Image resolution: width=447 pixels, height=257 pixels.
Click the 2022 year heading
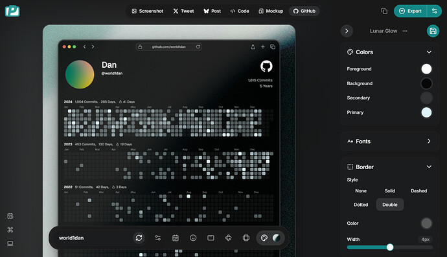(68, 187)
